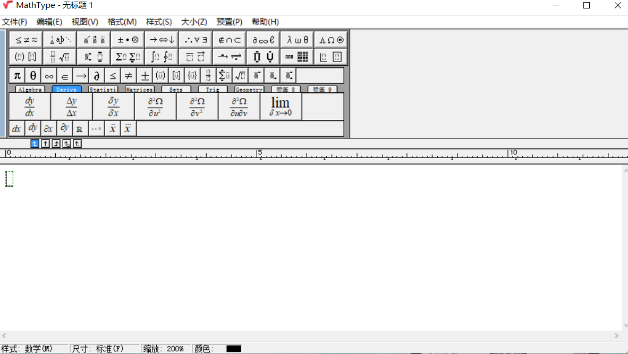Screen dimensions: 628x354
Task: Open the fraction and radical templates palette
Action: pyautogui.click(x=60, y=57)
